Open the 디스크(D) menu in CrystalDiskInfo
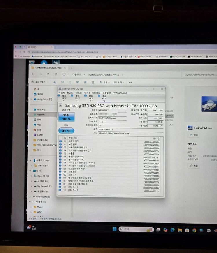The image size is (217, 253). point(96,93)
